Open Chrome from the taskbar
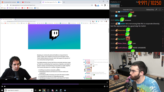 [44, 90]
